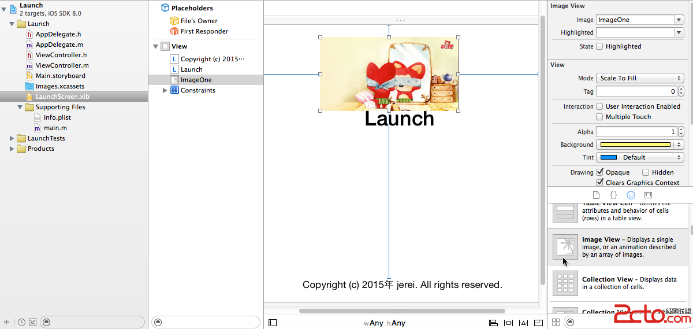This screenshot has width=693, height=329.
Task: Click the Resizing Behavior icon
Action: (538, 323)
